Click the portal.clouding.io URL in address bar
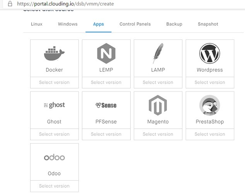 [65, 3]
